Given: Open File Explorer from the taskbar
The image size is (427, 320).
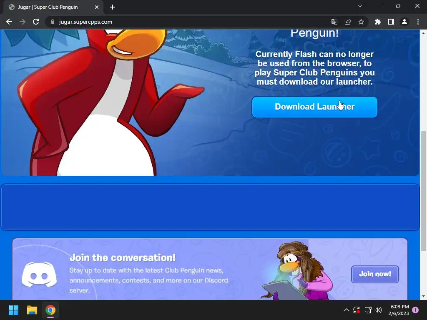Looking at the screenshot, I should 32,310.
